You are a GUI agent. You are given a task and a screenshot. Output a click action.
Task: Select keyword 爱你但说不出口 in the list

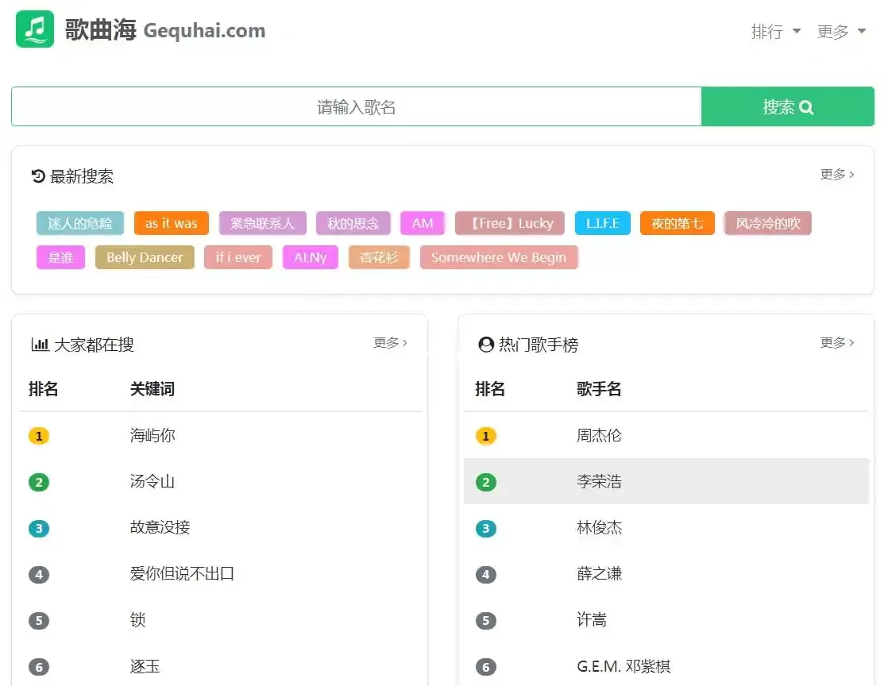pyautogui.click(x=182, y=574)
